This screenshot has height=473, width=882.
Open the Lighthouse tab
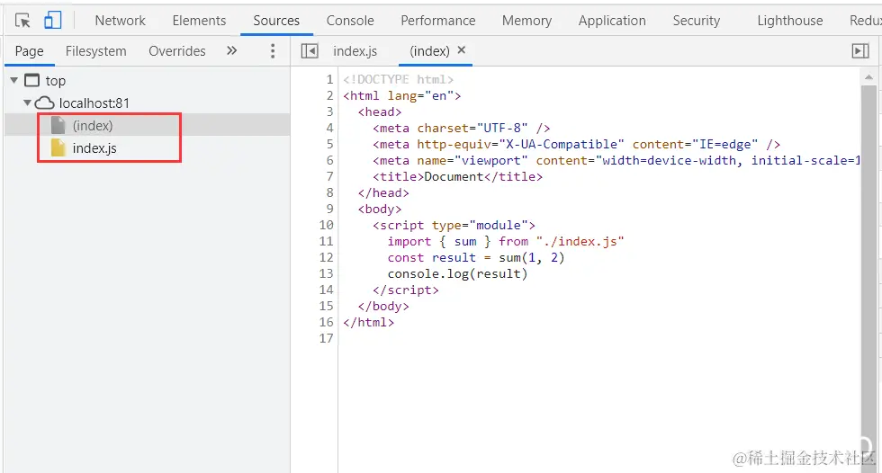click(790, 21)
